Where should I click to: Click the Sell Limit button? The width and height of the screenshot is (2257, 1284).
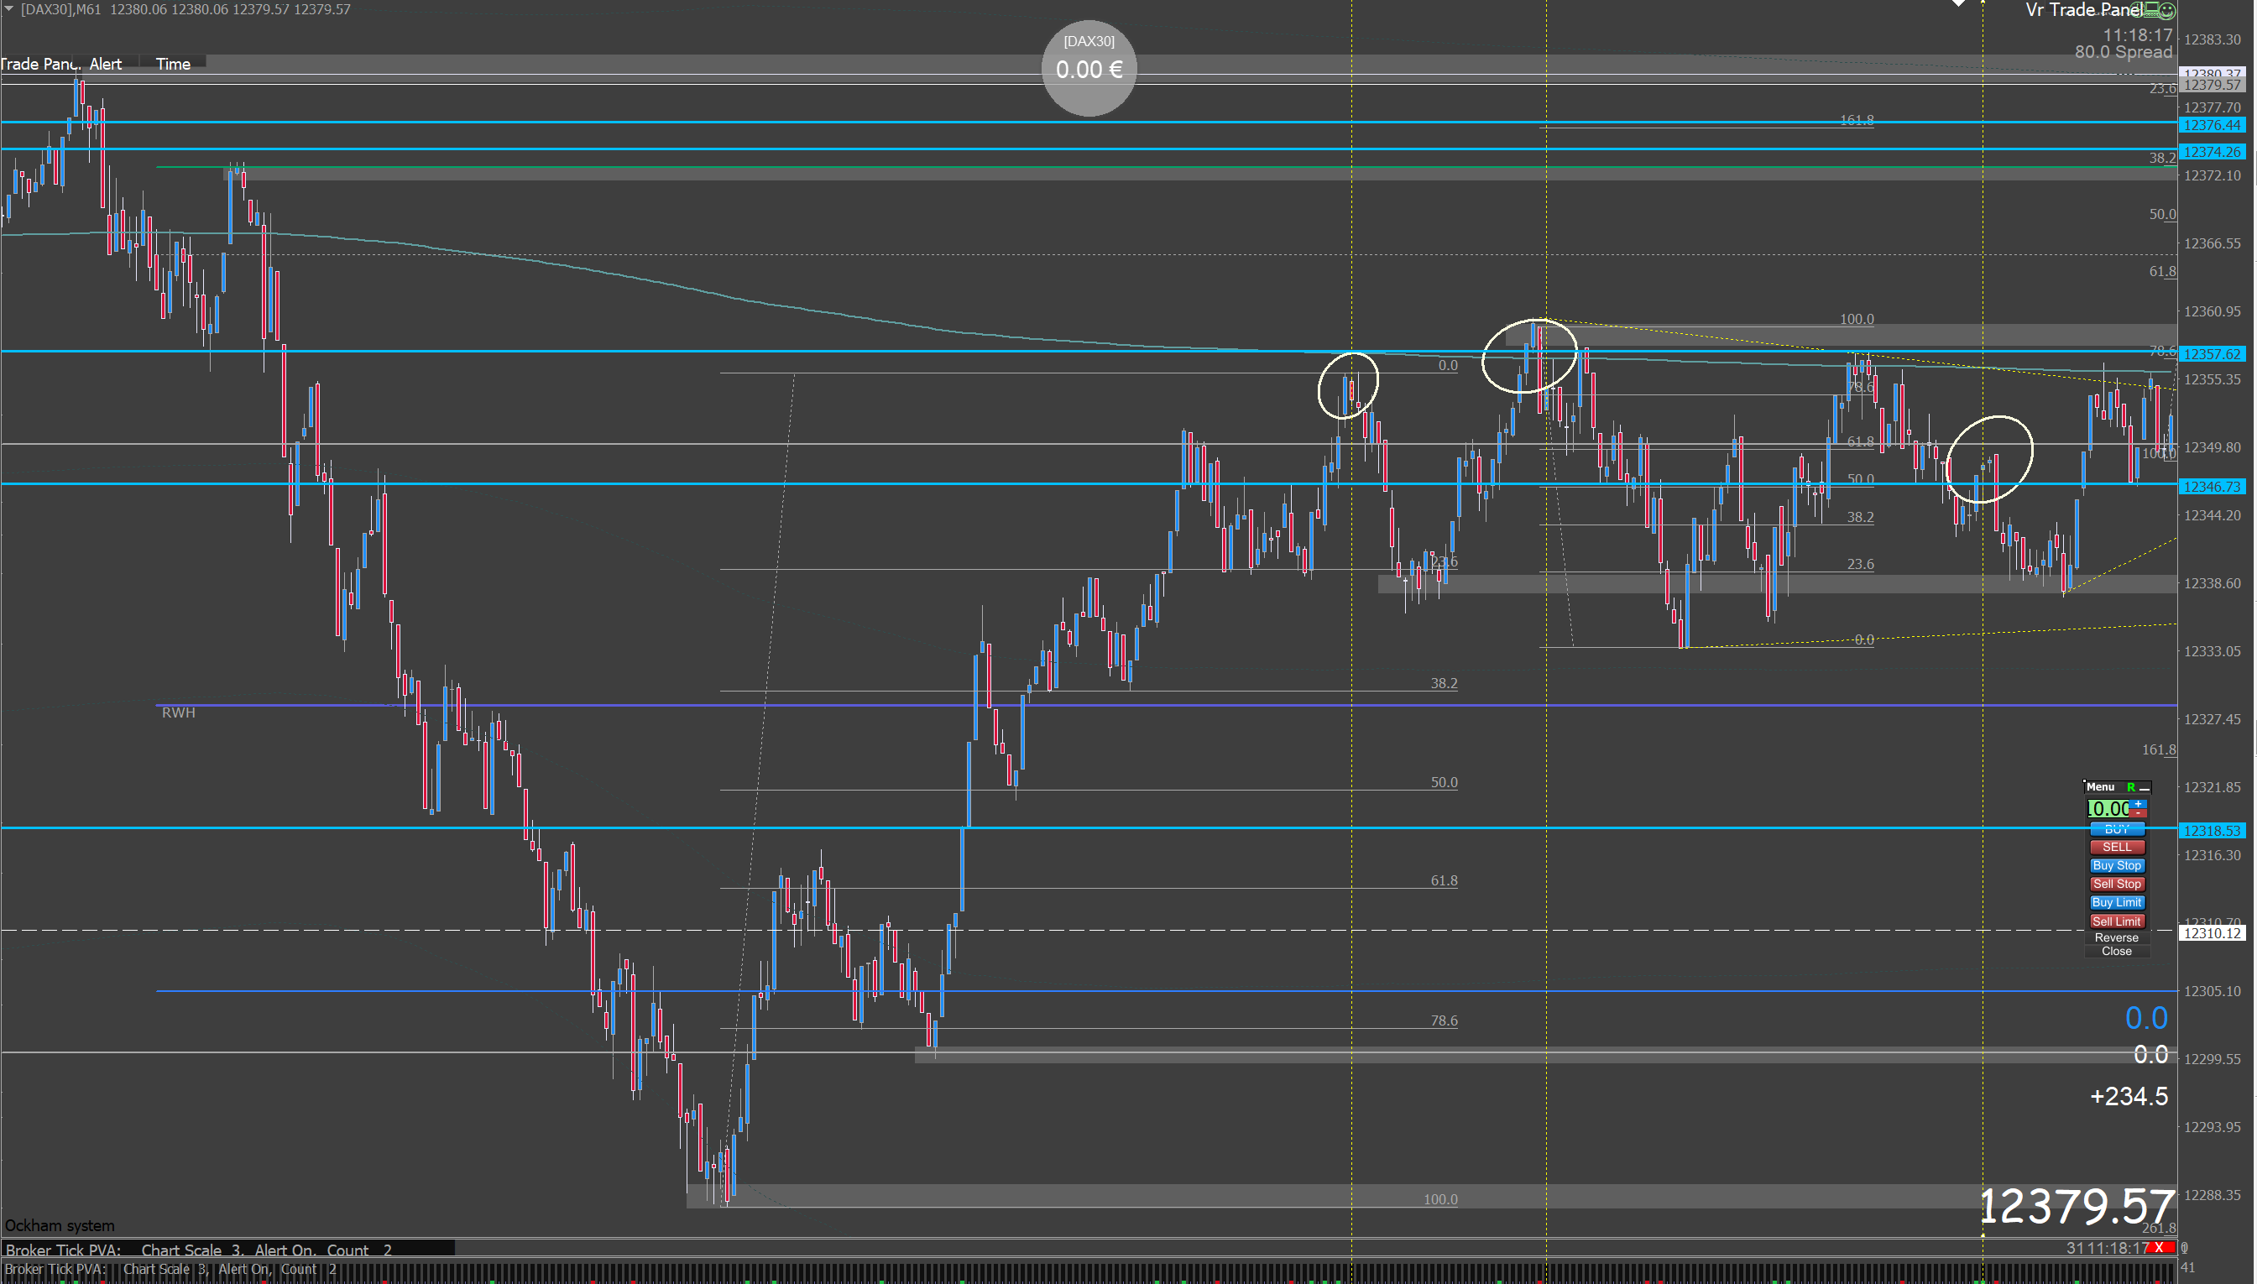(2117, 921)
